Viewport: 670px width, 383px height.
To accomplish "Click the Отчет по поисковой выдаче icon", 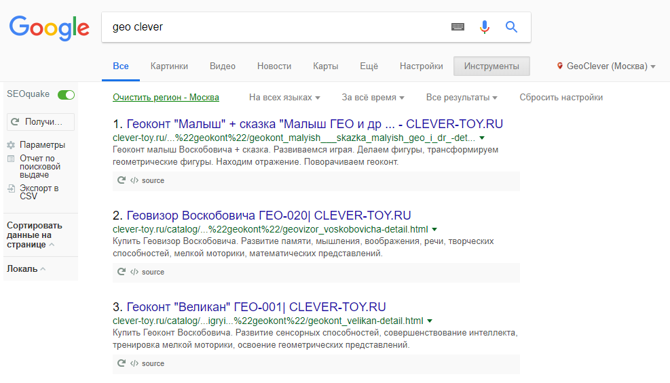I will pos(11,159).
